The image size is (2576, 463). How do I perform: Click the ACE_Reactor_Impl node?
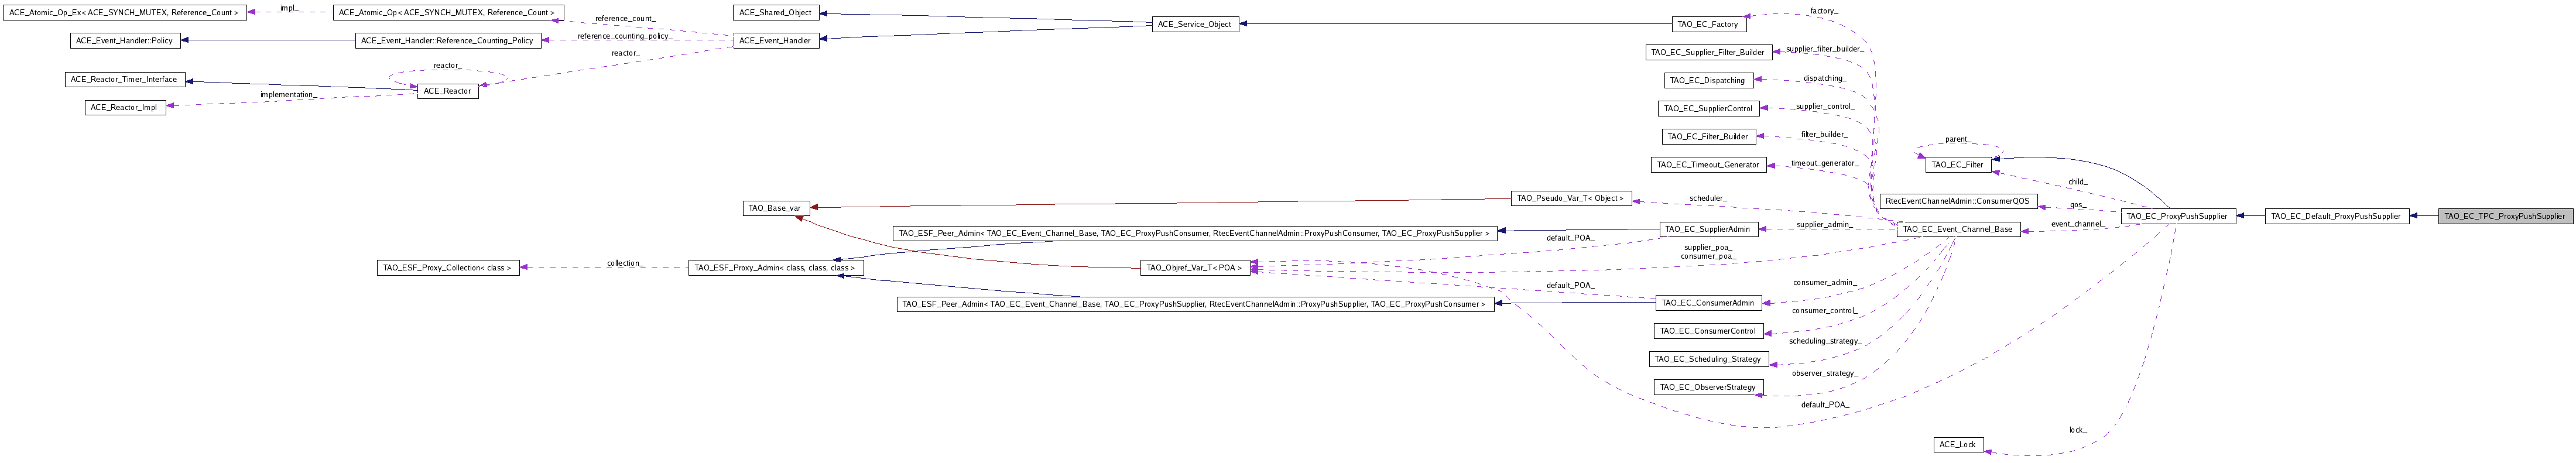tap(125, 107)
